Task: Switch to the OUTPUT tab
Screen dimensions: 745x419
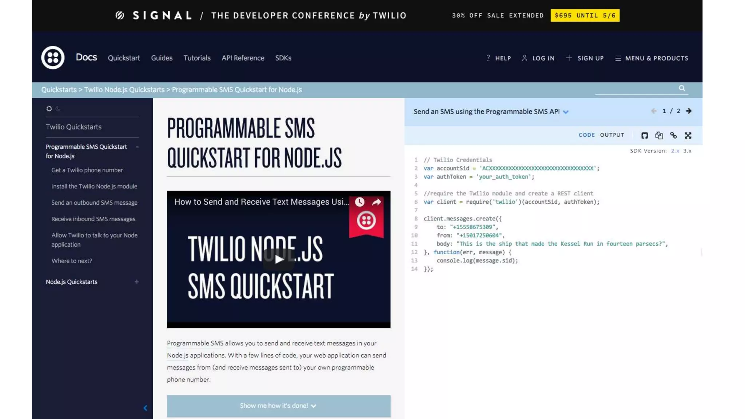Action: [x=612, y=135]
